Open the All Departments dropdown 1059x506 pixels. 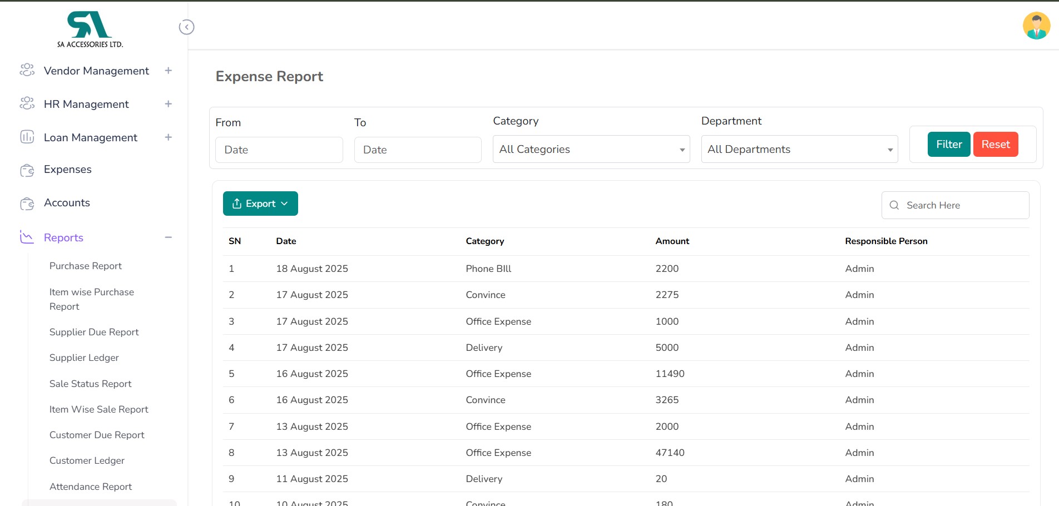(x=799, y=150)
